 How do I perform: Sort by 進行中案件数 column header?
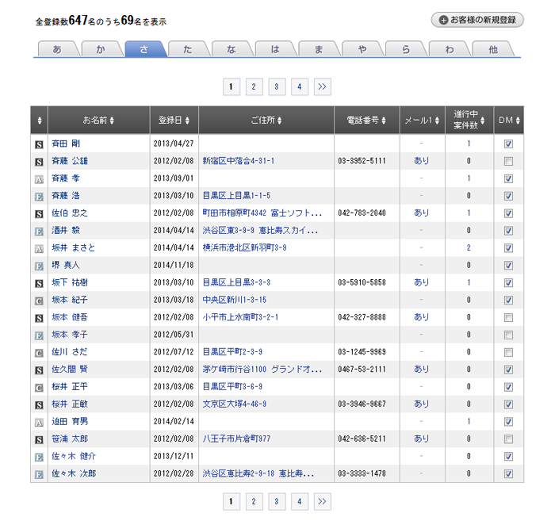pyautogui.click(x=469, y=120)
